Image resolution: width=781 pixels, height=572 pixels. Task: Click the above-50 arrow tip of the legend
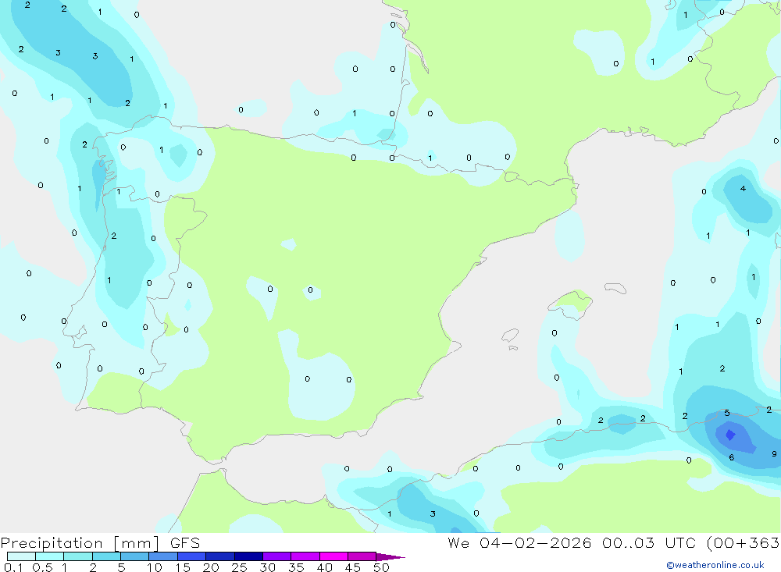(x=390, y=556)
